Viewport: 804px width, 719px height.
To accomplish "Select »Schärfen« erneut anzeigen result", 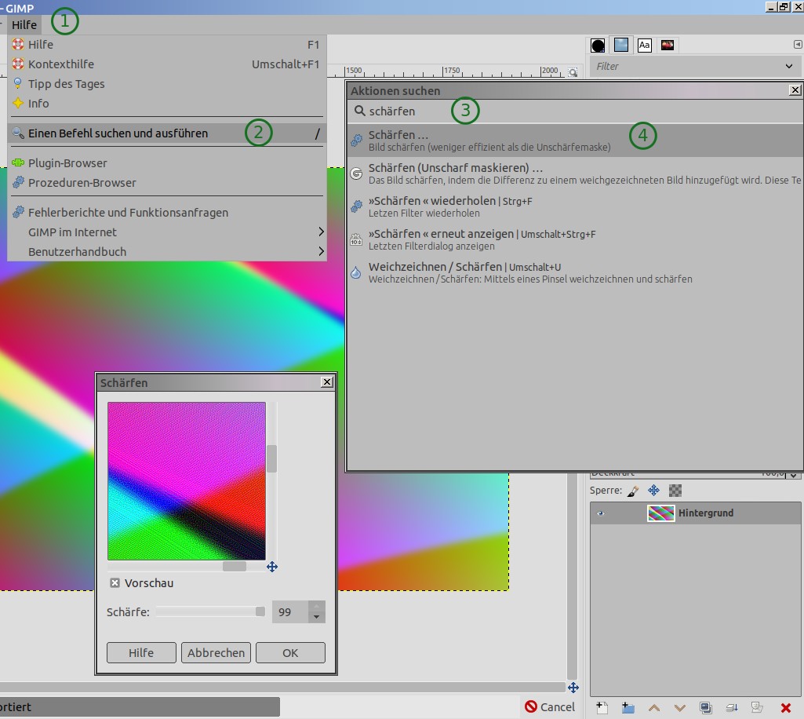I will (x=575, y=239).
